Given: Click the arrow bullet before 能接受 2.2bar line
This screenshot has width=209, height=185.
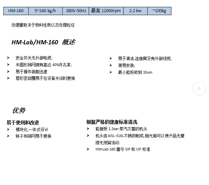Looking at the screenshot, I should 88,129.
